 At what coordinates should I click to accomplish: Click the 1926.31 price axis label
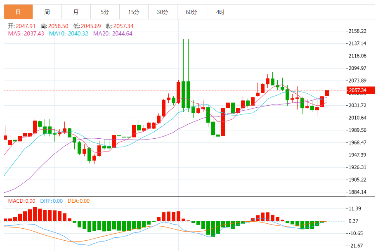[357, 167]
